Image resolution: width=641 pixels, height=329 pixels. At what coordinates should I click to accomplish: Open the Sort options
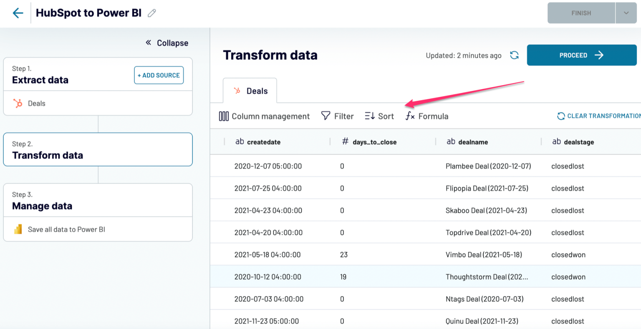coord(379,116)
